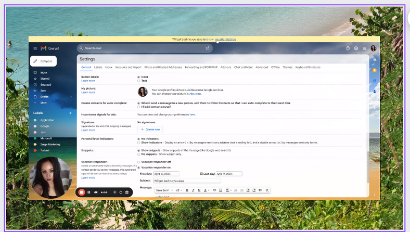Add a new label with the plus icon
Screen dimensions: 410x232
click(70, 113)
